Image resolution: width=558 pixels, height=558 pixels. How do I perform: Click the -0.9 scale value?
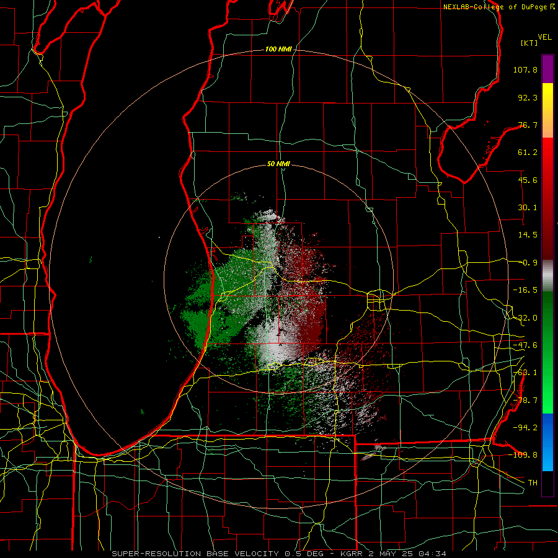529,263
